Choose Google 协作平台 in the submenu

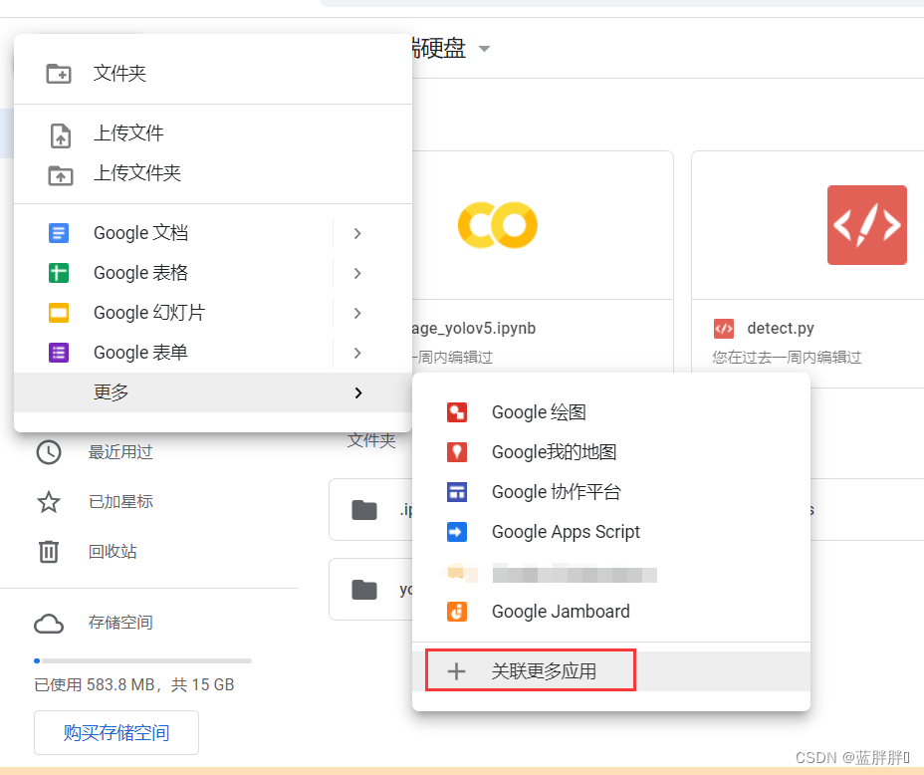(x=611, y=491)
